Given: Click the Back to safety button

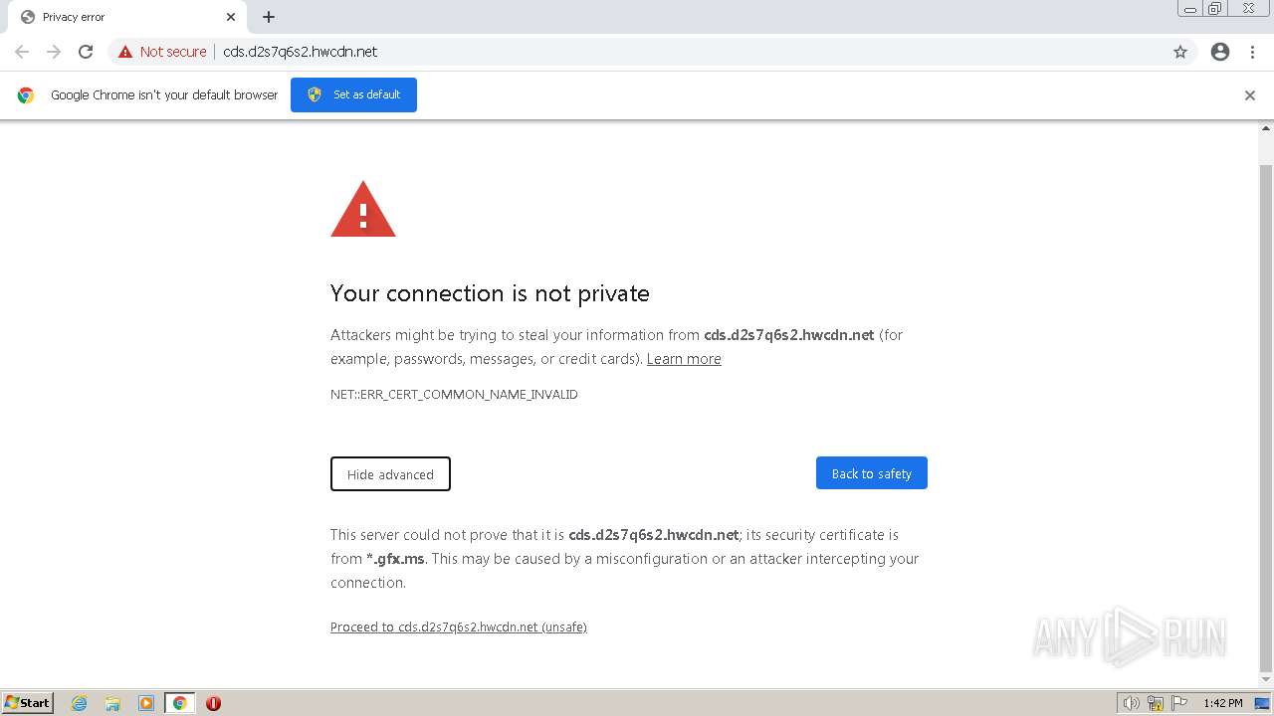Looking at the screenshot, I should (871, 473).
